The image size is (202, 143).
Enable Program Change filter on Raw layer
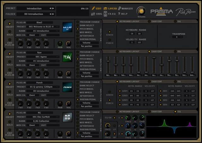pyautogui.click(x=78, y=52)
